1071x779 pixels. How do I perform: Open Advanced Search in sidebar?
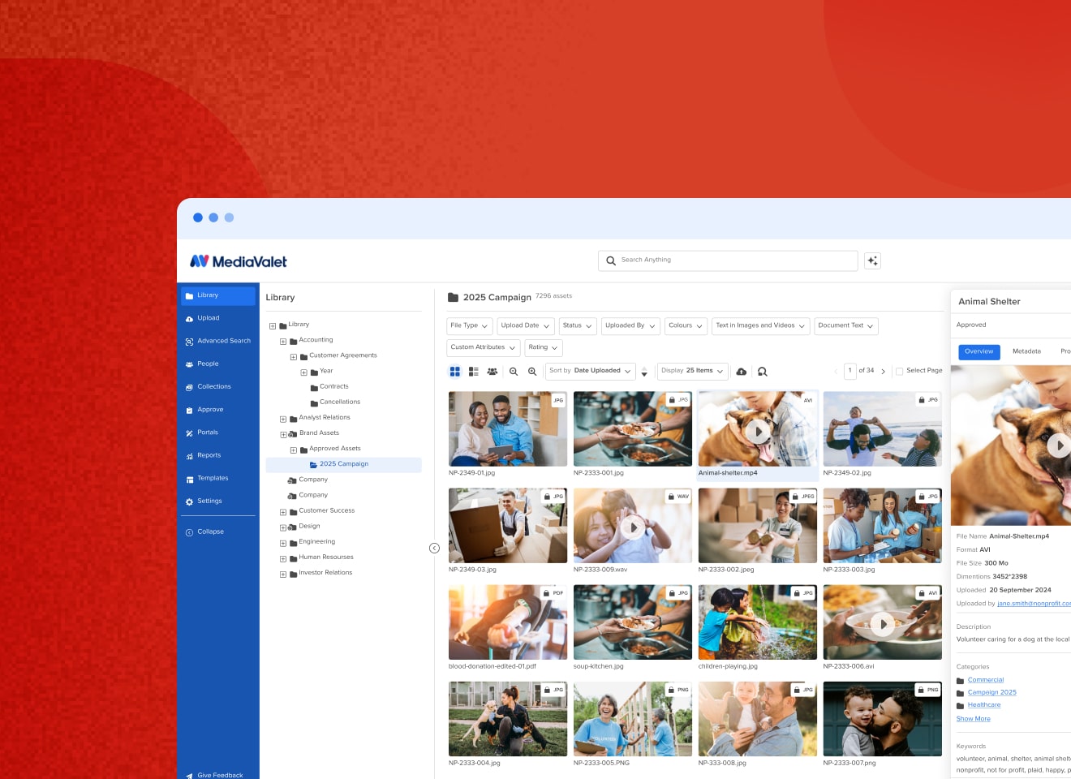click(217, 341)
